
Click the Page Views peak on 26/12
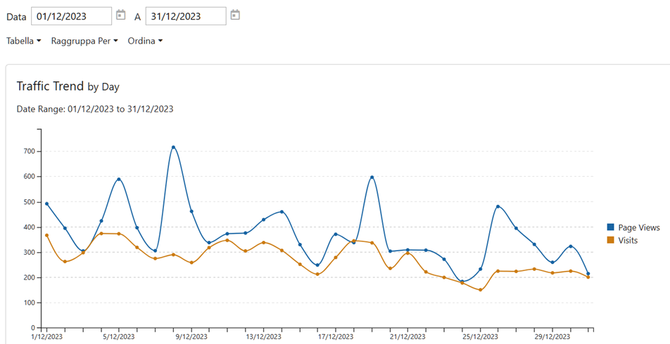tap(498, 206)
